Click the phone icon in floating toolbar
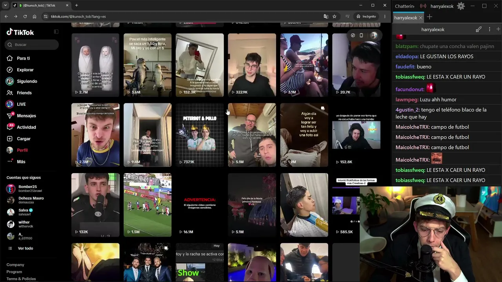This screenshot has height=282, width=502. [x=361, y=35]
